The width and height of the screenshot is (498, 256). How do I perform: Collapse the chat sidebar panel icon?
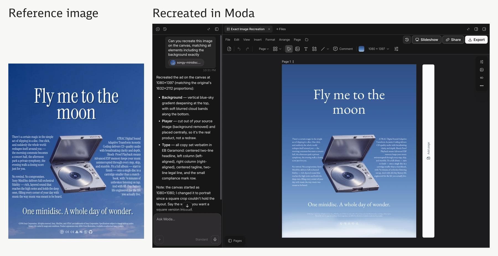coord(217,29)
